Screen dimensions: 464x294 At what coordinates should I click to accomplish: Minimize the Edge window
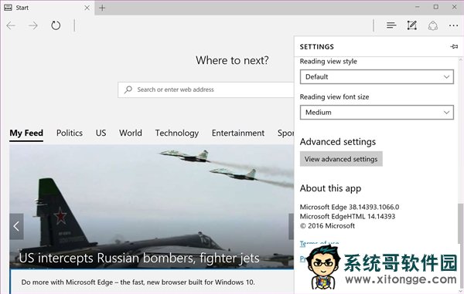pyautogui.click(x=418, y=7)
